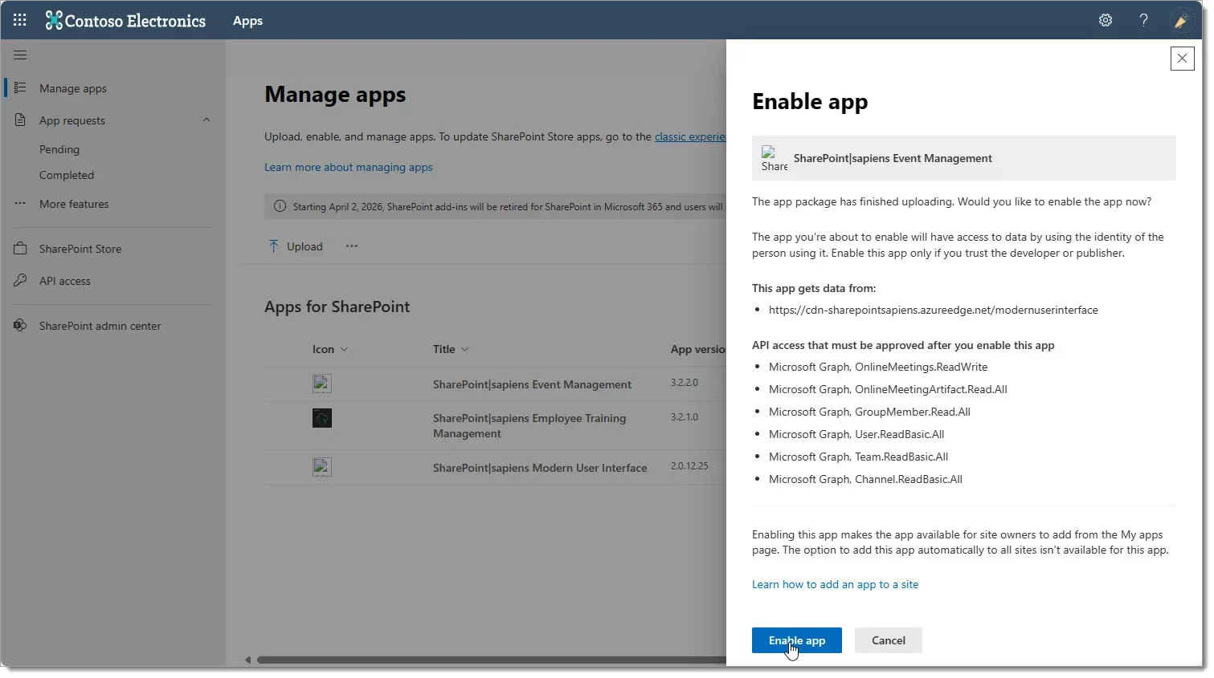Click the Cancel button

pyautogui.click(x=888, y=640)
